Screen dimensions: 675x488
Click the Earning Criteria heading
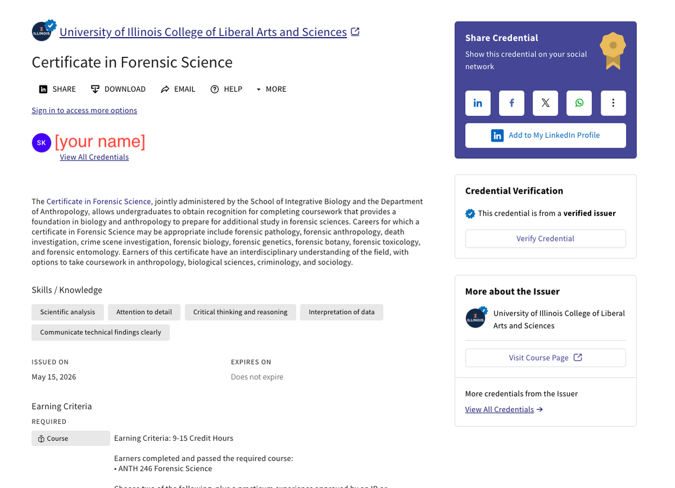click(x=62, y=406)
